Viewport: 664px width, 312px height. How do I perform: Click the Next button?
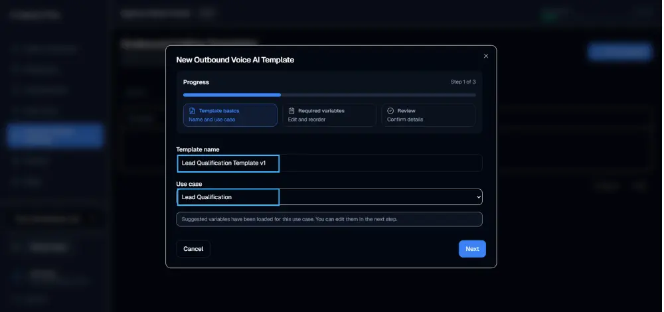[x=472, y=249]
